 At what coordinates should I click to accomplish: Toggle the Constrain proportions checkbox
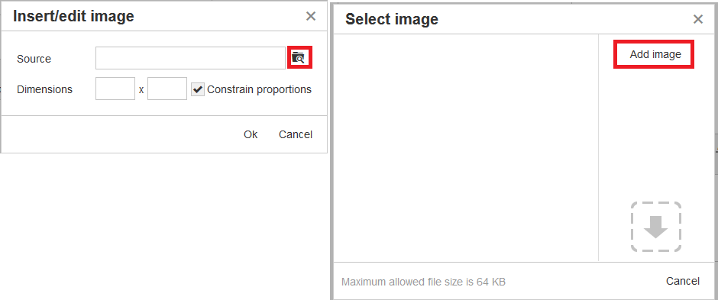pyautogui.click(x=197, y=89)
